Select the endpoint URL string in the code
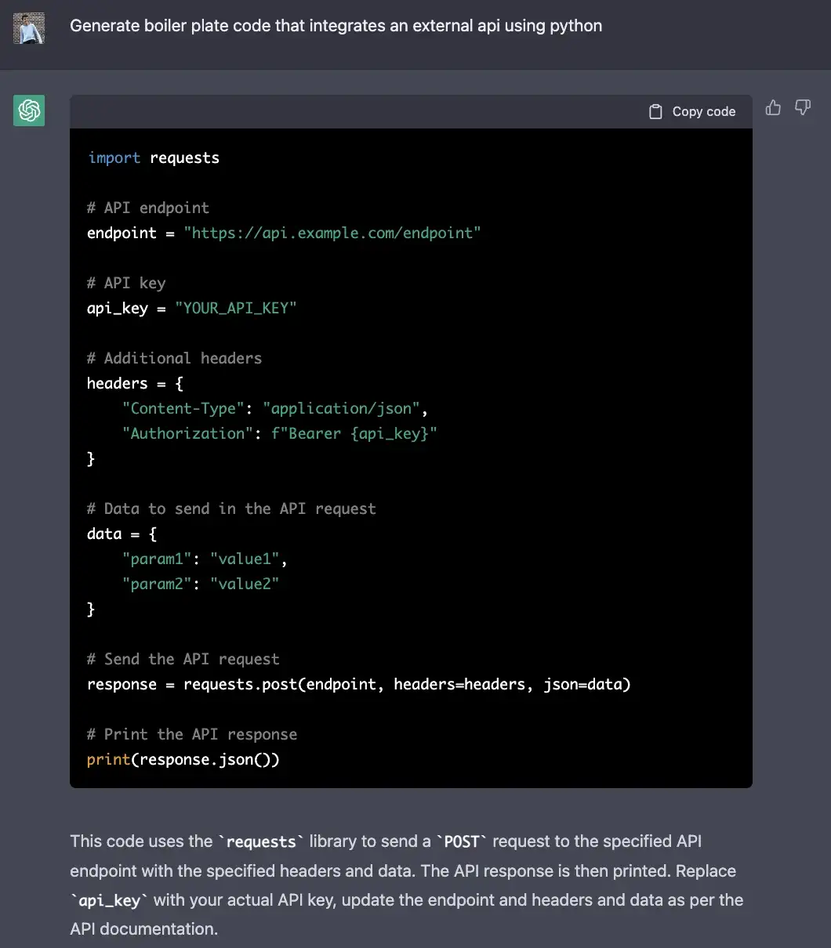This screenshot has width=831, height=948. 332,233
